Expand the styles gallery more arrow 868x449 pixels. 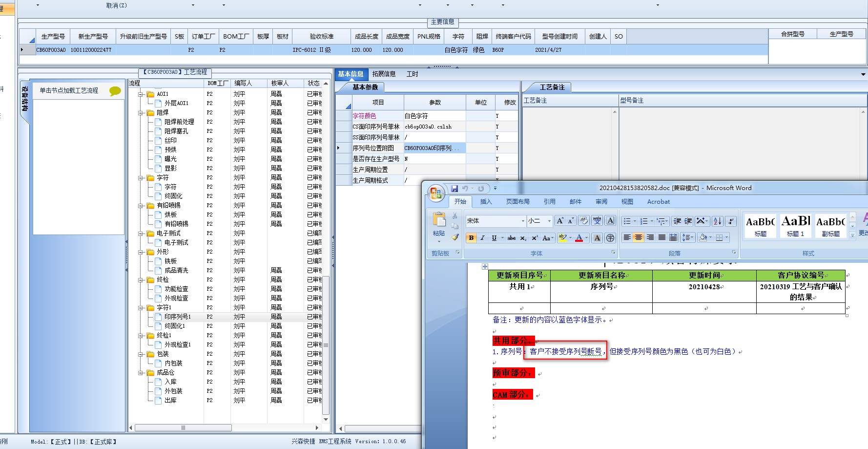click(x=852, y=235)
